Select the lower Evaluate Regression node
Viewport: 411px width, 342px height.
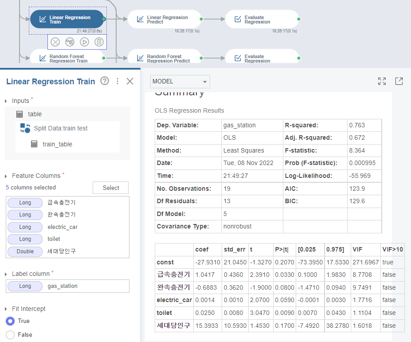262,57
